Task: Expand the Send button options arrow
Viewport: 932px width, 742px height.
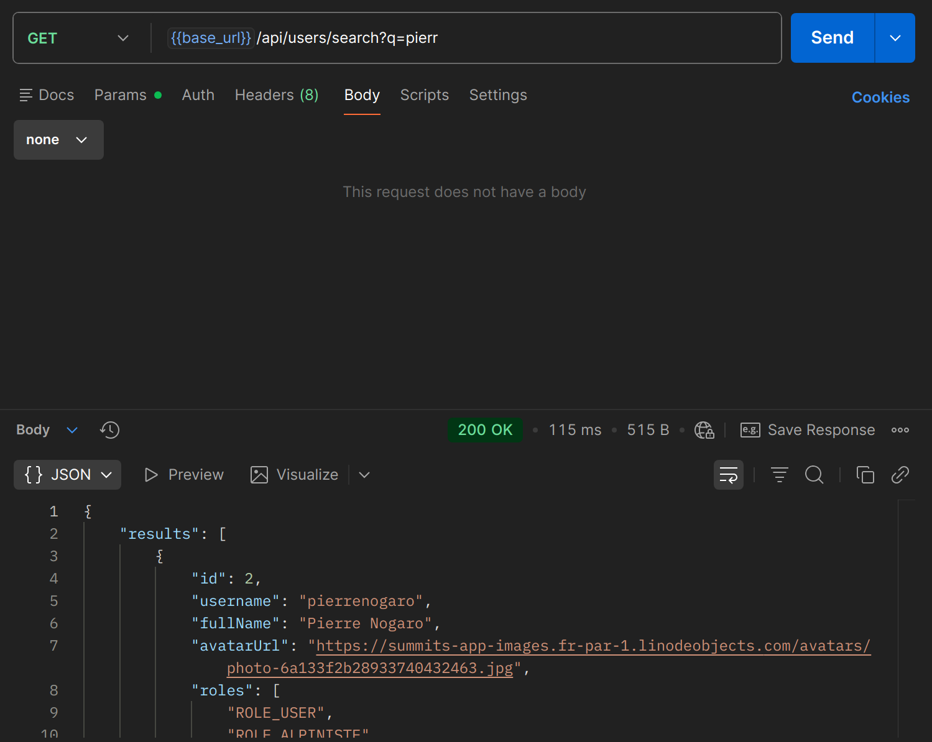Action: (895, 38)
